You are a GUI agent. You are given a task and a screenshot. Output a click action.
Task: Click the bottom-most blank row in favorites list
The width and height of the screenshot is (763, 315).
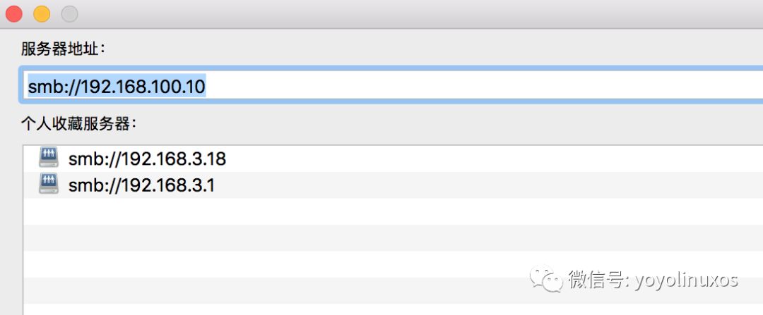click(394, 309)
